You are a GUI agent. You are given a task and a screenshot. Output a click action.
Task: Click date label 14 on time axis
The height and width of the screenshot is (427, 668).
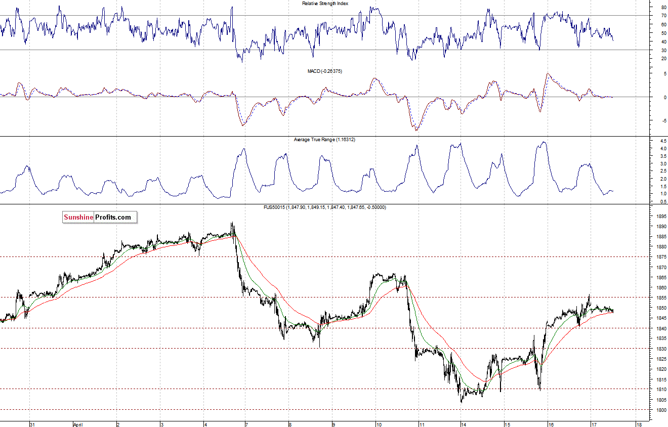(x=463, y=424)
